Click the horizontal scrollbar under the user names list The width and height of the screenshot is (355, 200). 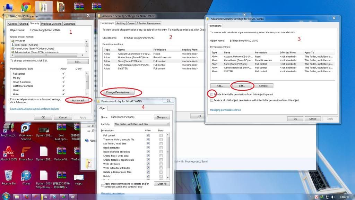pos(47,55)
